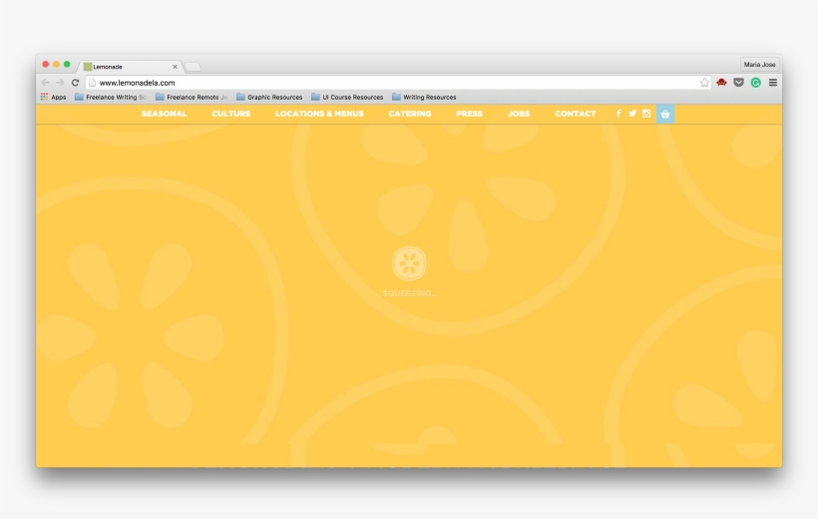Open UI Course Resources bookmarks folder

347,97
